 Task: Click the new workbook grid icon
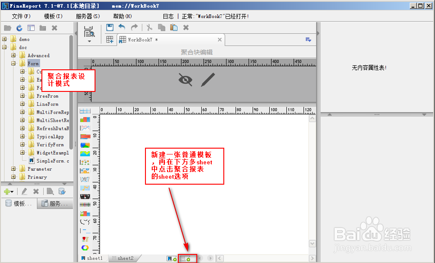(x=110, y=40)
